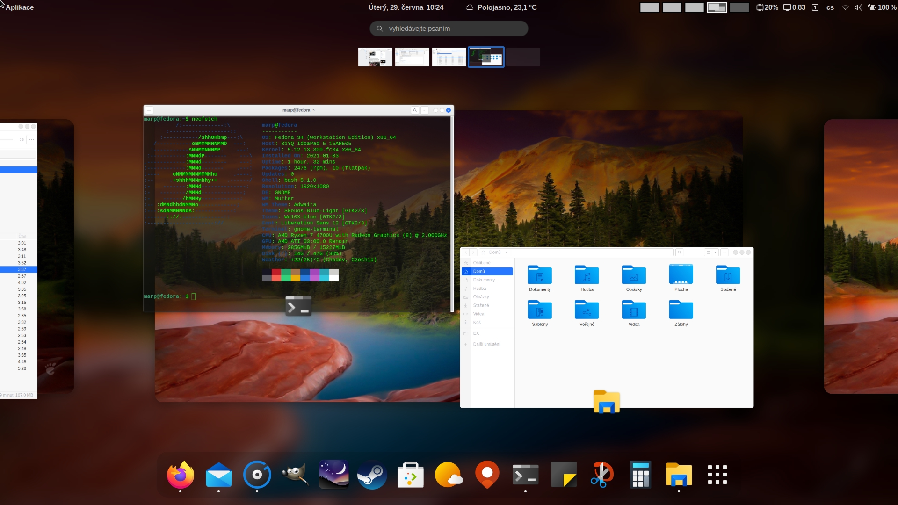Launch Calculator from the dock
Image resolution: width=898 pixels, height=505 pixels.
tap(640, 475)
